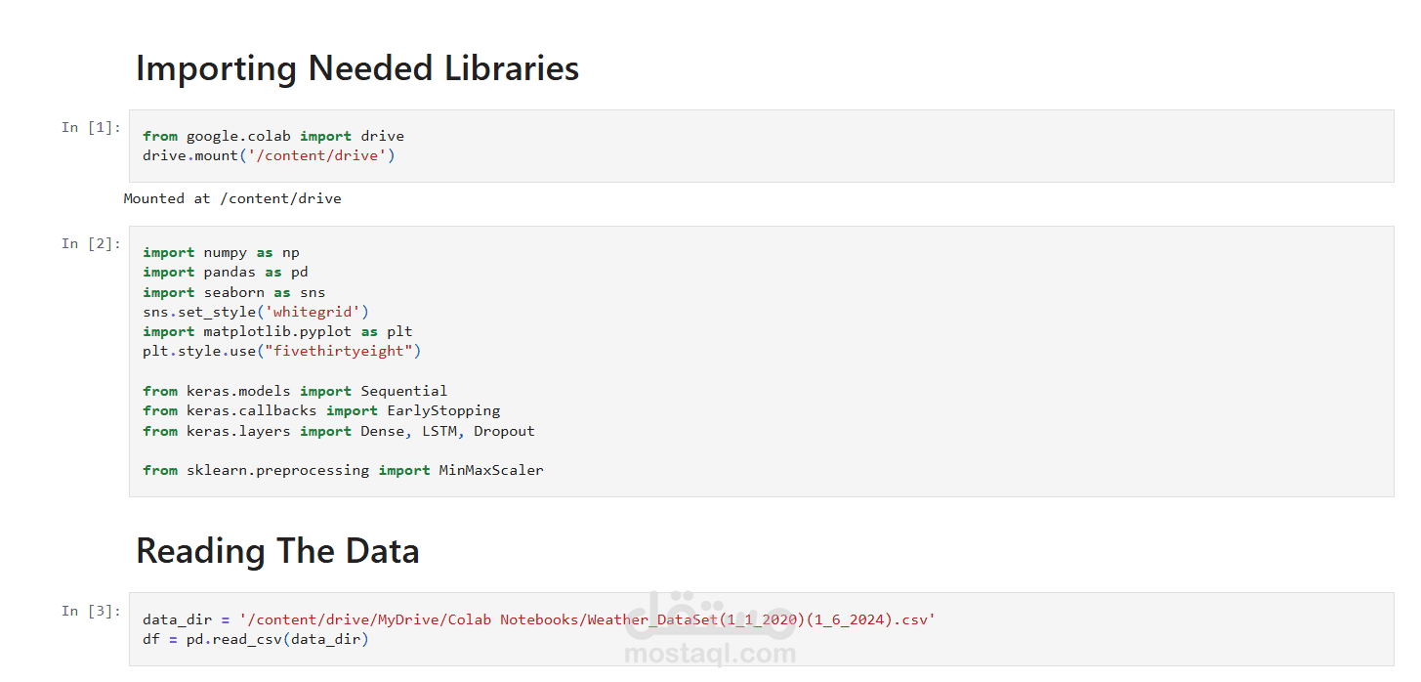Place cursor on the drive.mount code line

coord(269,155)
